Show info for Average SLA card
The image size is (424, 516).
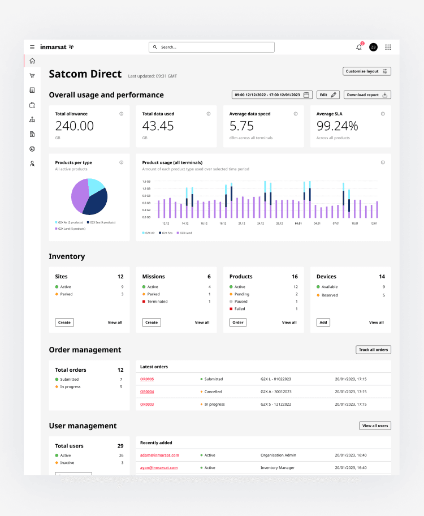coord(383,114)
